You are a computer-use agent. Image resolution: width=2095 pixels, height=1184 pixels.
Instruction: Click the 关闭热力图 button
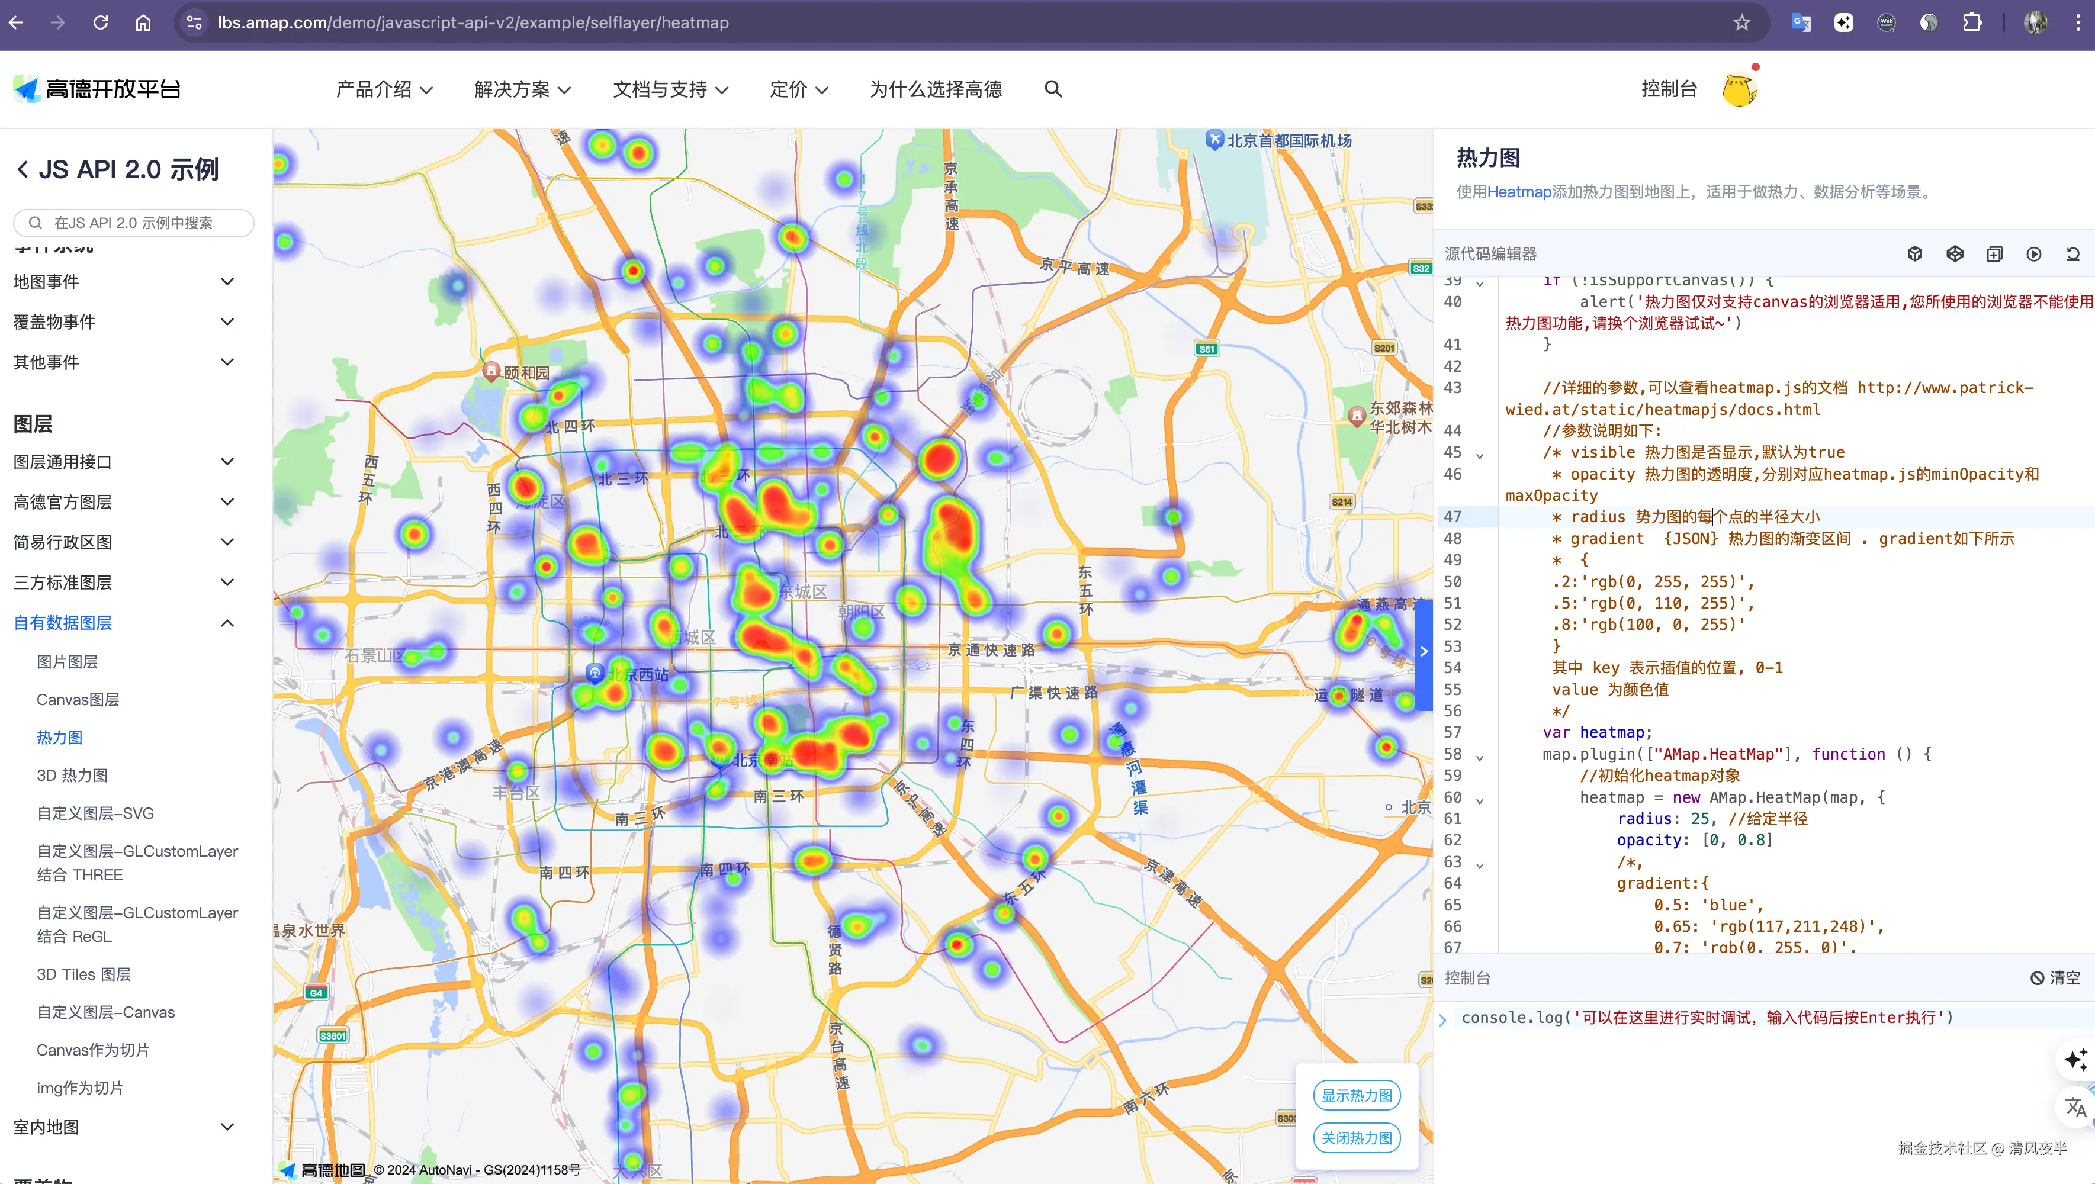coord(1356,1138)
